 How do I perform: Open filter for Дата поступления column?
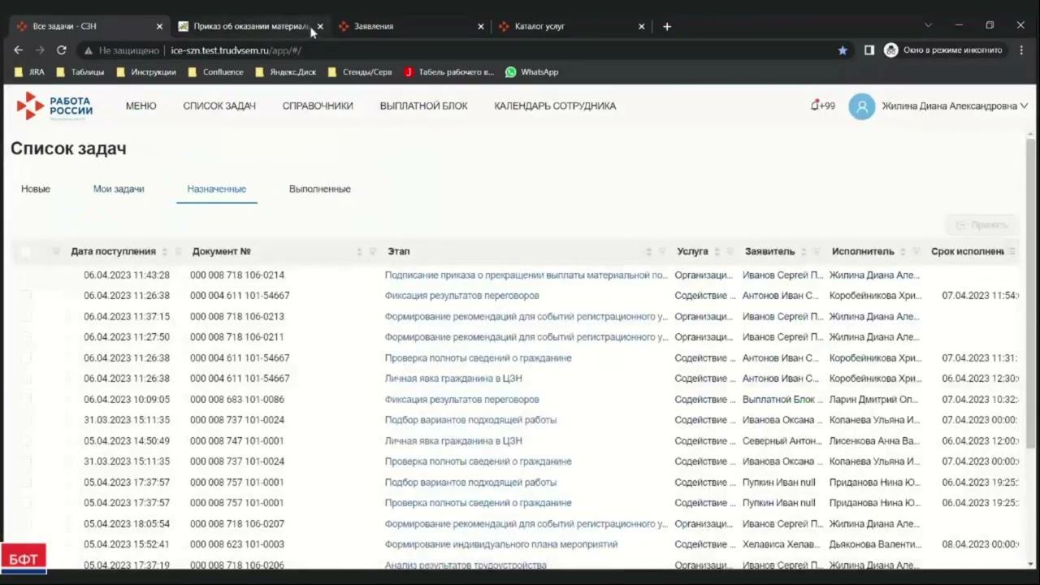pyautogui.click(x=178, y=252)
